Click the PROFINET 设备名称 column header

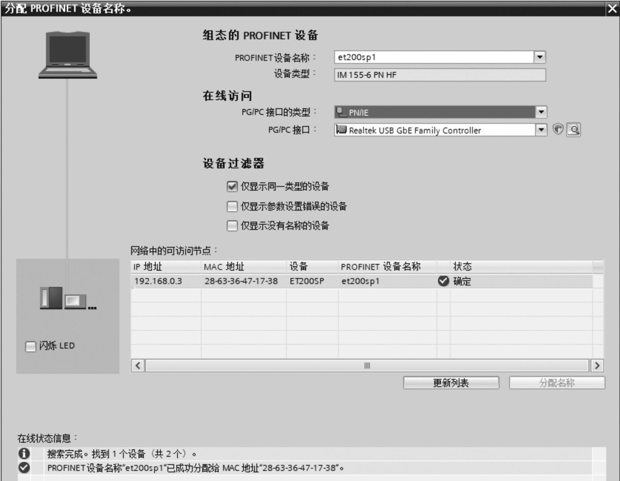(387, 267)
